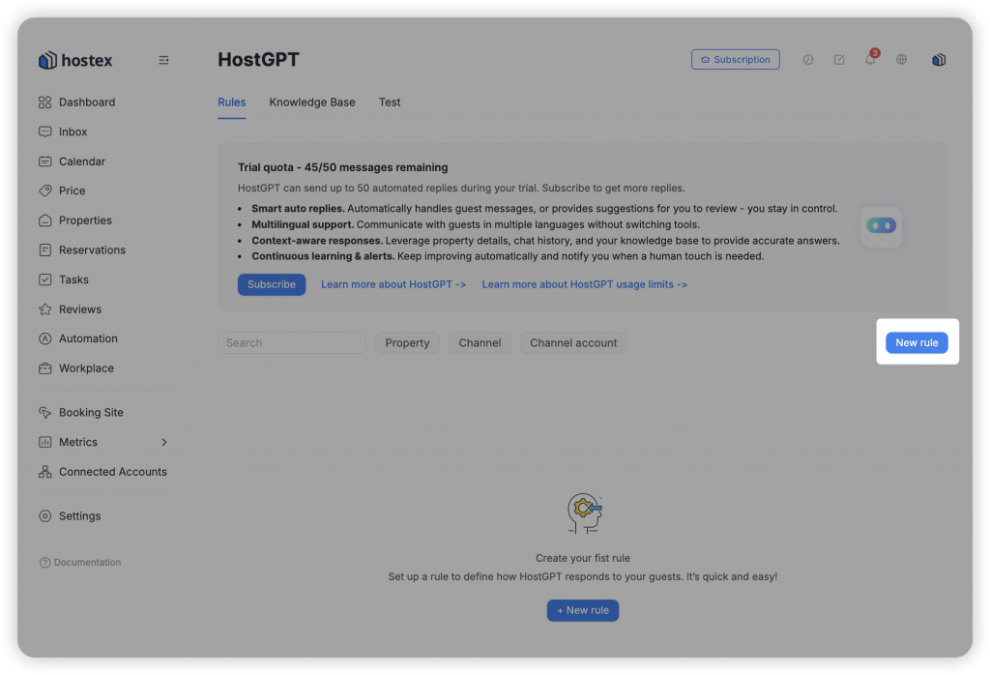The width and height of the screenshot is (990, 675).
Task: Switch to the Knowledge Base tab
Action: pyautogui.click(x=312, y=103)
